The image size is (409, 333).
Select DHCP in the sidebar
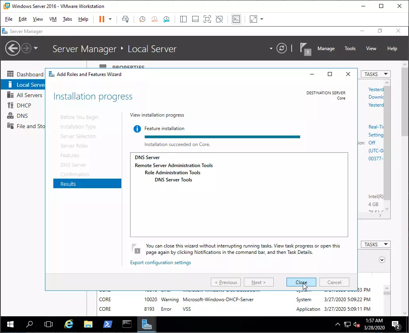(x=23, y=105)
